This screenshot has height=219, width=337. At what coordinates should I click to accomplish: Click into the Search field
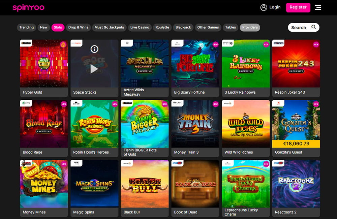tap(304, 27)
